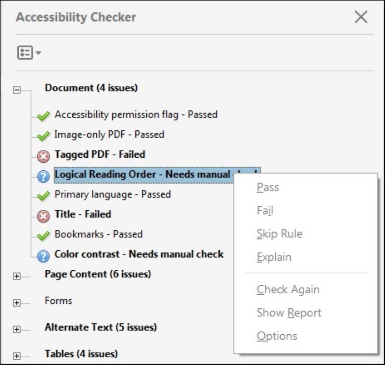Click green checkmark next to Image-only PDF

pyautogui.click(x=44, y=136)
